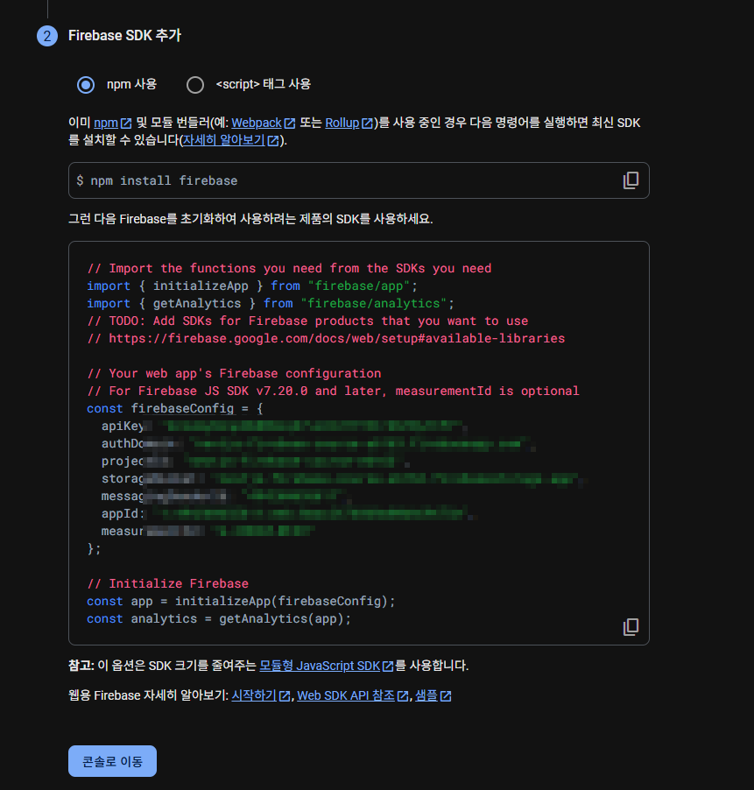Open the 샘플 link
754x790 pixels.
426,695
